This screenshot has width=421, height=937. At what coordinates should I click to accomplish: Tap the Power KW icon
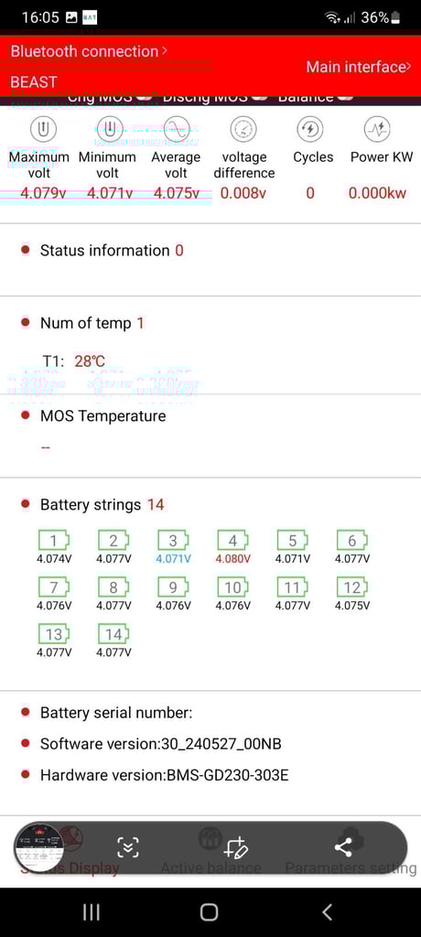pyautogui.click(x=377, y=129)
